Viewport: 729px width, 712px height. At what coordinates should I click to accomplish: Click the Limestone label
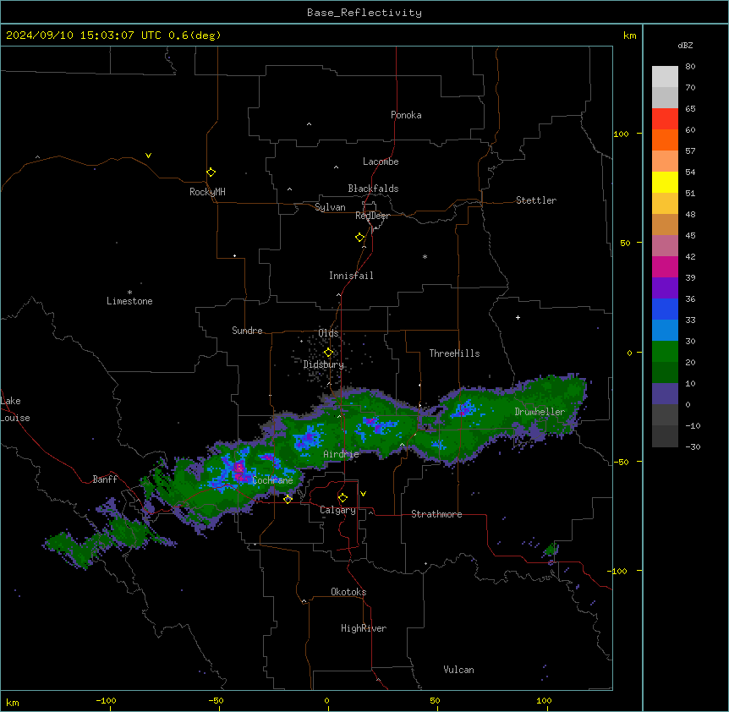coord(129,301)
